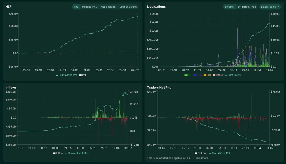The width and height of the screenshot is (286, 164).
Task: Select the By coin liquidations view
Action: point(229,7)
